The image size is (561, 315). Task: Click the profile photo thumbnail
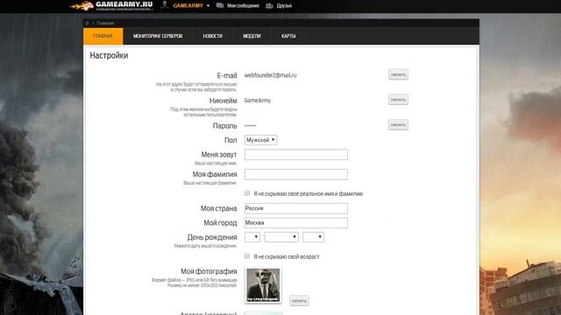point(263,285)
